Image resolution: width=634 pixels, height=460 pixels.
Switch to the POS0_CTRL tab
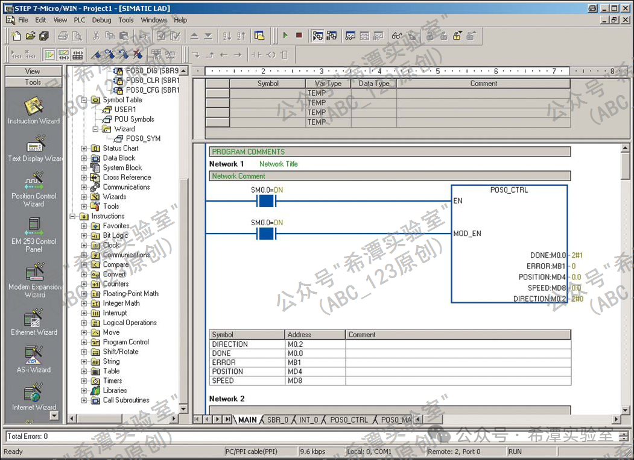(349, 420)
